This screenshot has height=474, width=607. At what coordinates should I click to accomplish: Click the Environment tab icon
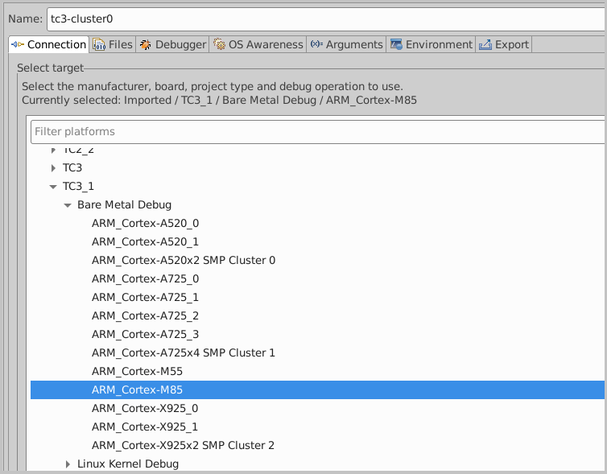396,45
